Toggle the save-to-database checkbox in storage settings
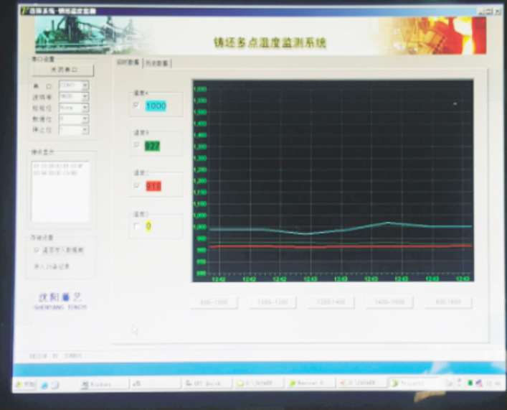This screenshot has width=507, height=410. [x=37, y=251]
